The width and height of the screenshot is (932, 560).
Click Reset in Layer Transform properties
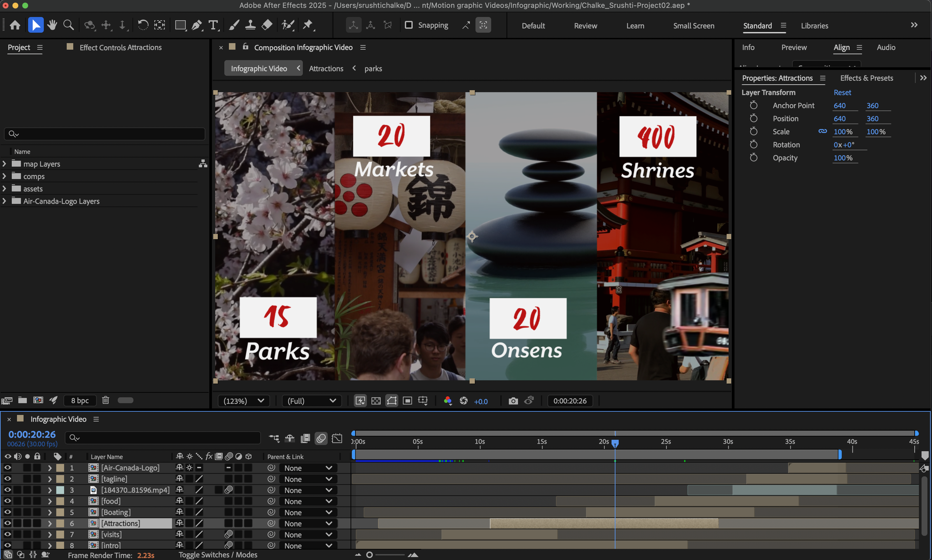point(842,92)
